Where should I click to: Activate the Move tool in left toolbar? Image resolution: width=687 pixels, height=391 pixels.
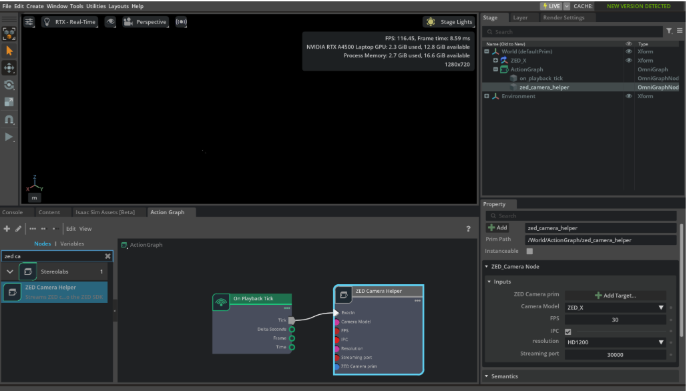pyautogui.click(x=9, y=68)
